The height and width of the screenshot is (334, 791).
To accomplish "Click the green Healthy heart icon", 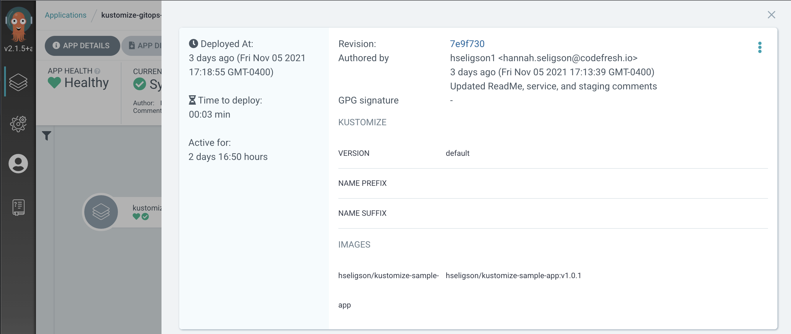I will 54,83.
